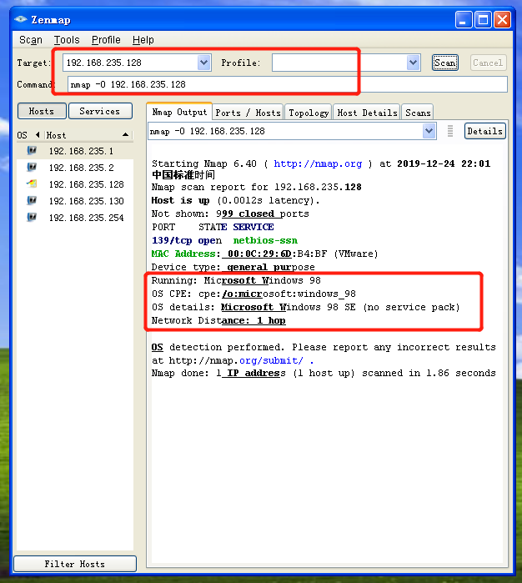Click in the Target input field
The height and width of the screenshot is (583, 522).
click(x=130, y=63)
